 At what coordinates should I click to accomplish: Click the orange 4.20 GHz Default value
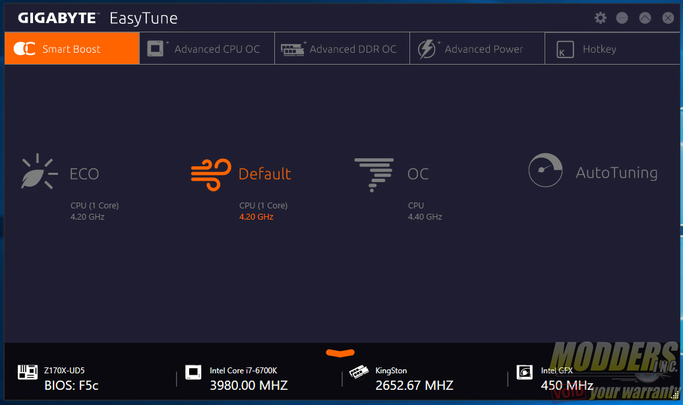tap(256, 216)
